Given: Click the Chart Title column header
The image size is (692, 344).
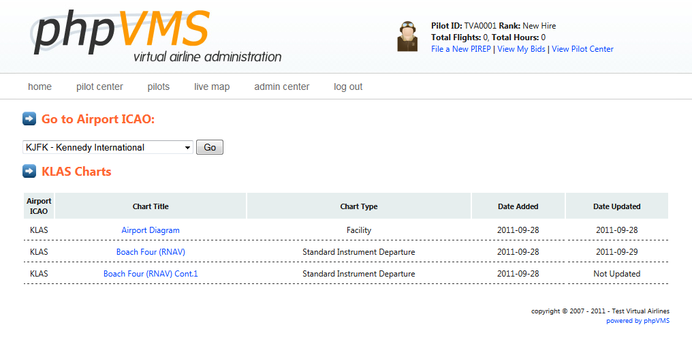Looking at the screenshot, I should pos(151,206).
